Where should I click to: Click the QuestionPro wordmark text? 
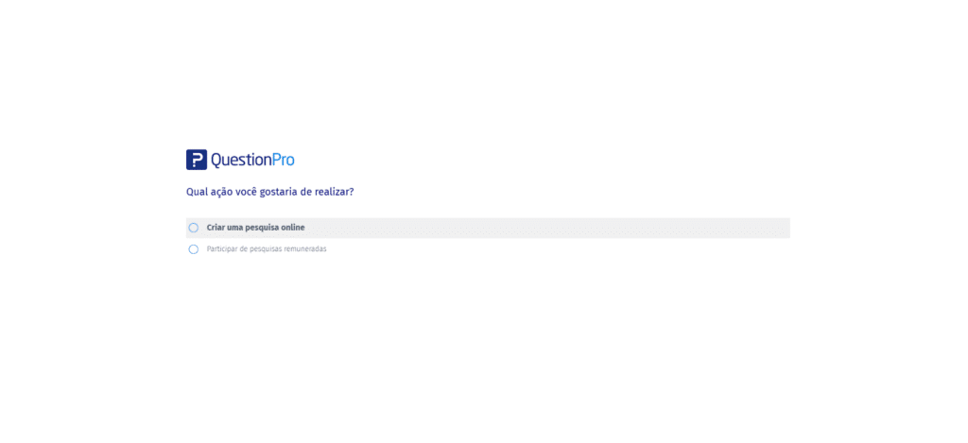252,161
